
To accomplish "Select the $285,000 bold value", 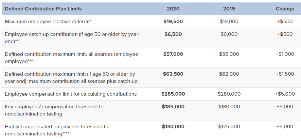I will pos(173,94).
